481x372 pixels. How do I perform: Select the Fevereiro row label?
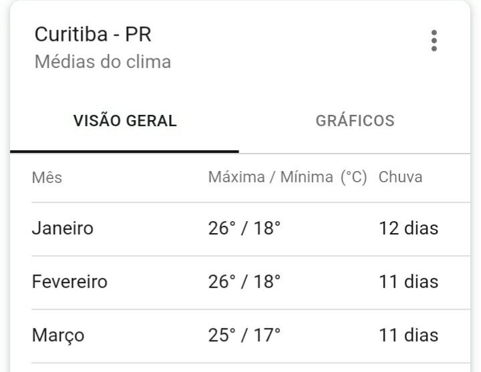click(69, 282)
